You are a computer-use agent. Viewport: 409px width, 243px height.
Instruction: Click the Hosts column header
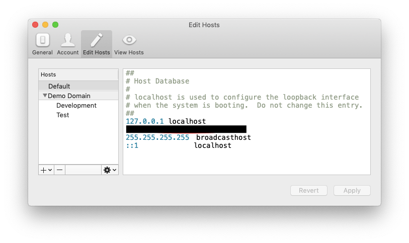point(78,74)
